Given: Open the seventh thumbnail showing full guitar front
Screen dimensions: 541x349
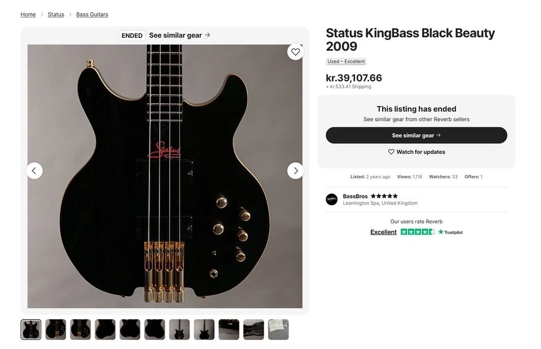Looking at the screenshot, I should (x=179, y=330).
